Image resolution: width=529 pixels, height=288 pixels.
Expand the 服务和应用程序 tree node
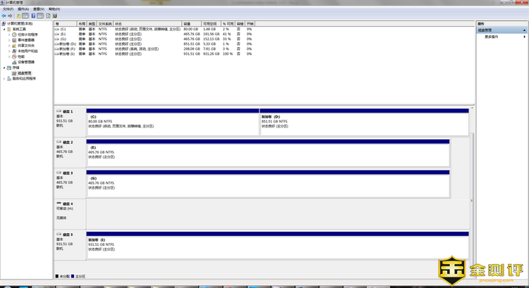[4, 78]
